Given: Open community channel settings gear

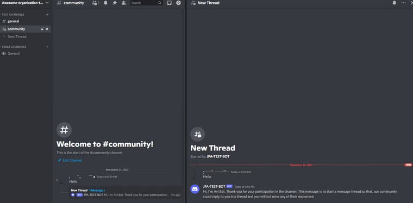Looking at the screenshot, I should [47, 29].
